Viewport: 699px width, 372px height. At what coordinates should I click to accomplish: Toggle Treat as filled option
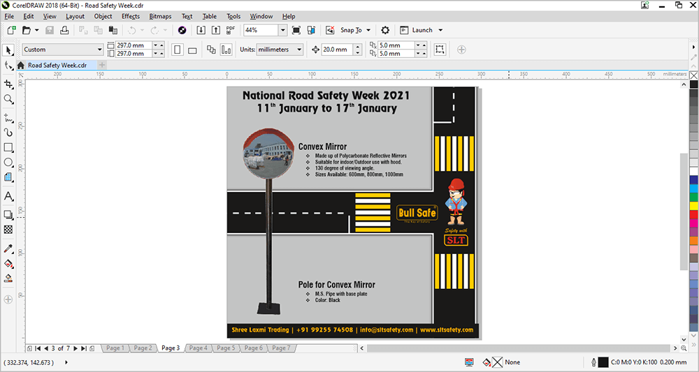coord(440,50)
